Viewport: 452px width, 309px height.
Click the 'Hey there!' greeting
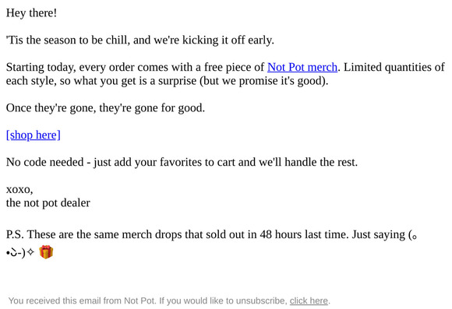click(x=31, y=13)
